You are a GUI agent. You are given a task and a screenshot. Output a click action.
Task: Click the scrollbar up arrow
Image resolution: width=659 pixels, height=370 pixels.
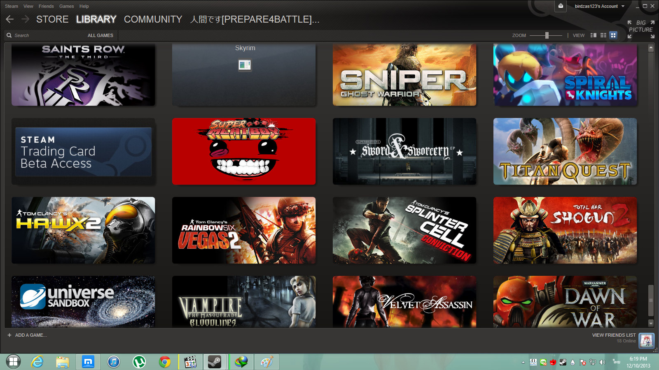point(651,48)
